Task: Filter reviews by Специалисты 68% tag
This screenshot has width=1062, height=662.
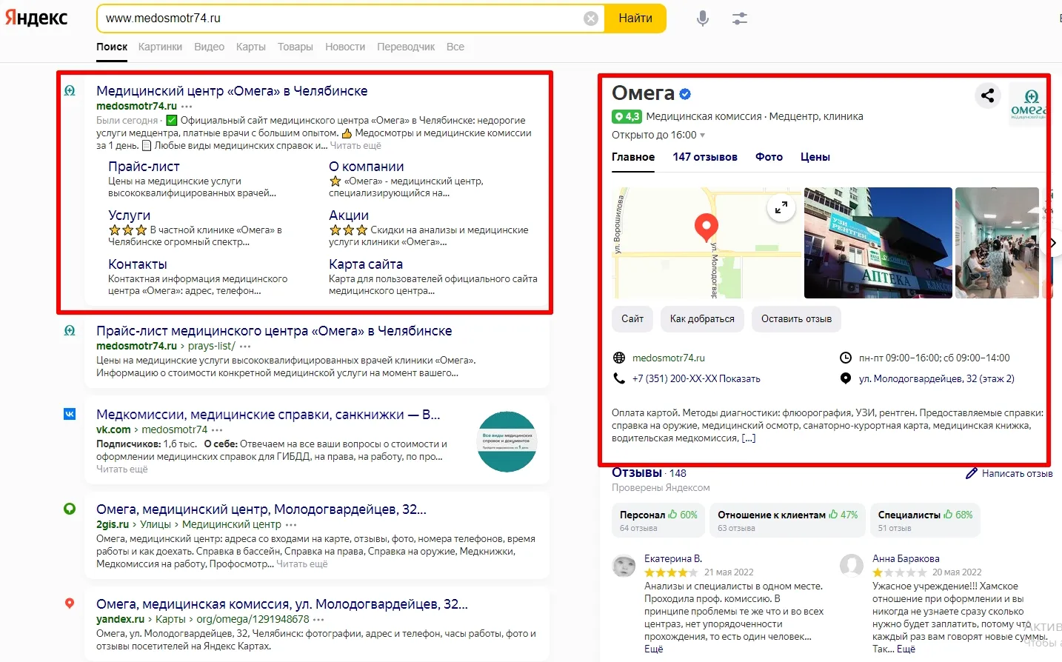Action: pos(924,521)
